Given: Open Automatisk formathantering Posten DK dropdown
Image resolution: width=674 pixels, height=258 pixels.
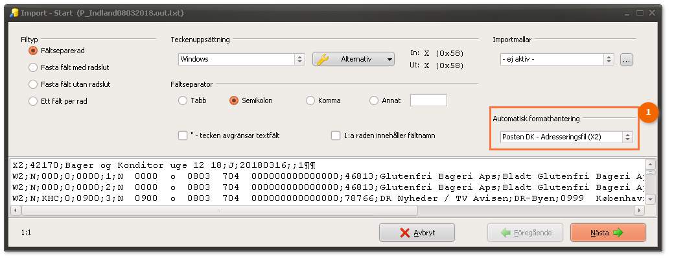Looking at the screenshot, I should click(566, 137).
